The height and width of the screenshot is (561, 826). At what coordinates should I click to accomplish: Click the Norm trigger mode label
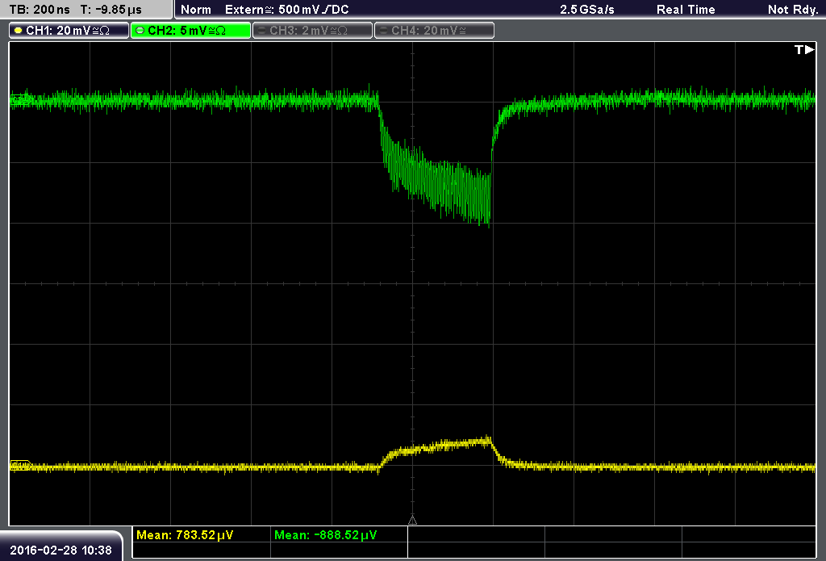[195, 10]
